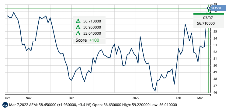The image size is (229, 110).
Task: Click the 50 price axis label
Action: tap(215, 66)
